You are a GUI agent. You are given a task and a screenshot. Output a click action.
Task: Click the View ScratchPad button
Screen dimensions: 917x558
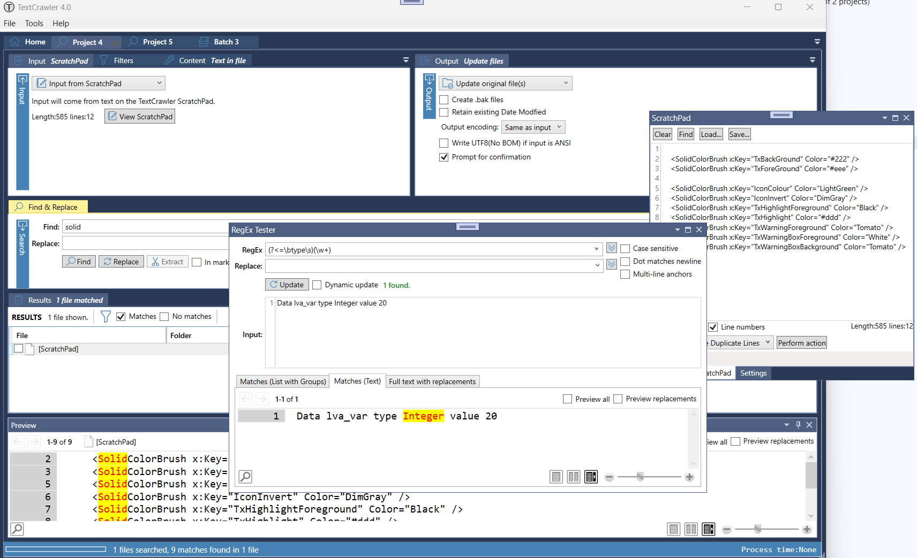140,117
